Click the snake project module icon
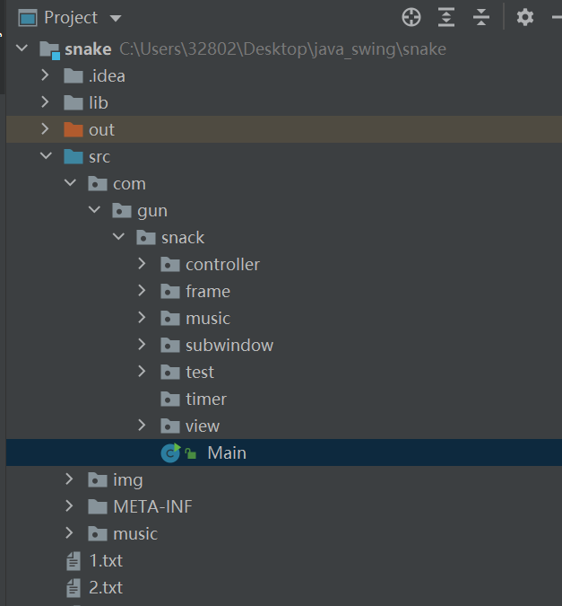This screenshot has width=562, height=606. [50, 49]
